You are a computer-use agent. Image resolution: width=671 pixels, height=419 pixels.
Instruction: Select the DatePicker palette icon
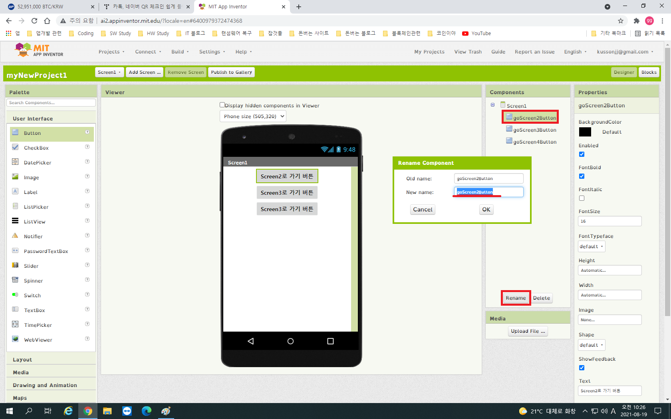(x=15, y=162)
